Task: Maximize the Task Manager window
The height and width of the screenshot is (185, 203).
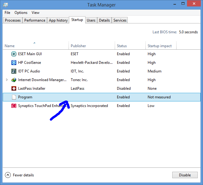Action: 183,4
